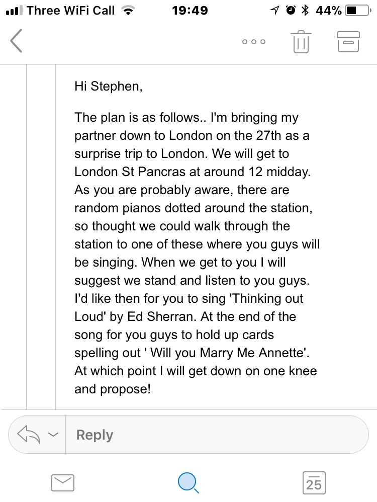Viewport: 377px width, 502px height.
Task: Open the Calendar tab showing 25
Action: [x=314, y=483]
